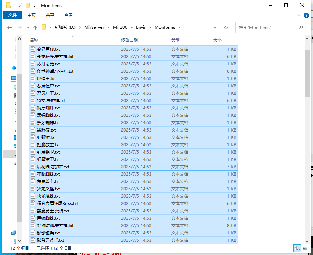Click the Properties quick access icon
The height and width of the screenshot is (255, 313).
[x=20, y=6]
